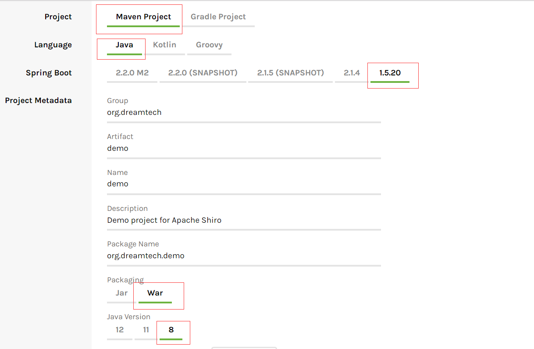The height and width of the screenshot is (349, 534).
Task: Select Spring Boot 1.5.20 version
Action: pyautogui.click(x=390, y=73)
